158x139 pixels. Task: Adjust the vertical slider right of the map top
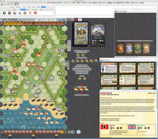(69, 46)
